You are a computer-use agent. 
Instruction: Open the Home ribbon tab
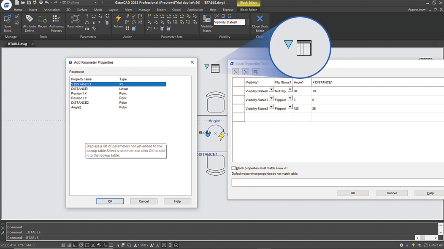18,10
